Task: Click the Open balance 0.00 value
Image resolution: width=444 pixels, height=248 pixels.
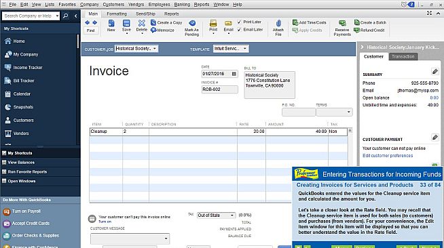Action: 434,98
